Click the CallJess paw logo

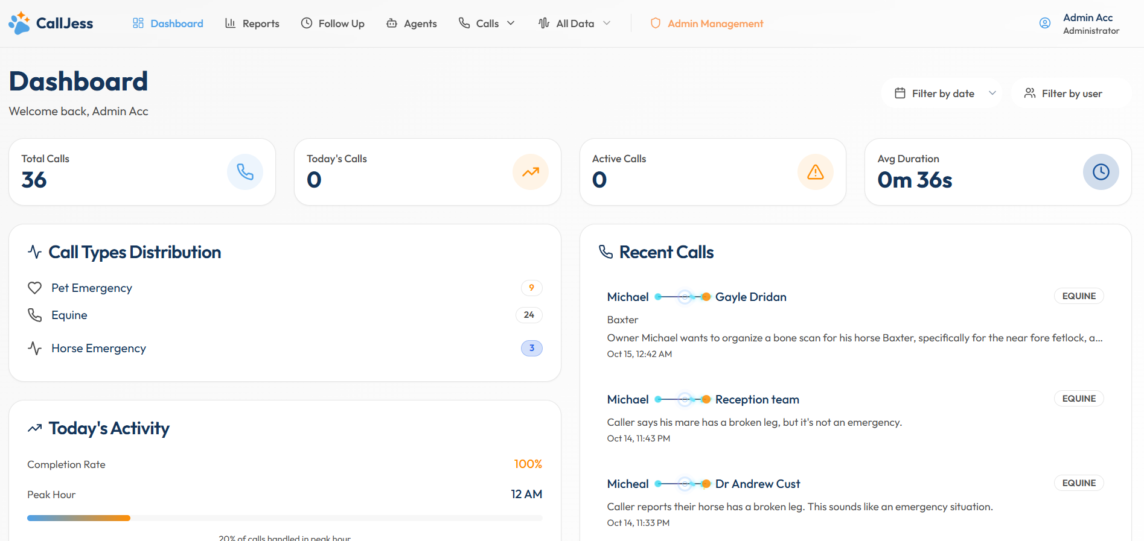(x=19, y=23)
